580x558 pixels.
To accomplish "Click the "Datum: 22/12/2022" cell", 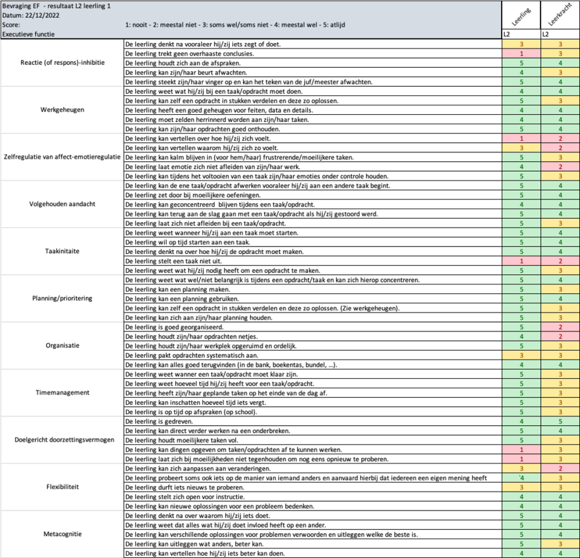I will (x=31, y=16).
